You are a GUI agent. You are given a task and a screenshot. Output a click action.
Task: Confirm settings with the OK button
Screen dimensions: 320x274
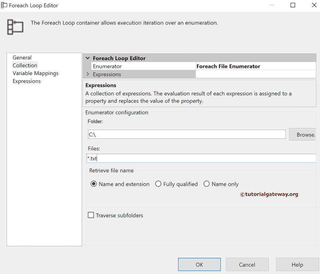[x=199, y=264]
